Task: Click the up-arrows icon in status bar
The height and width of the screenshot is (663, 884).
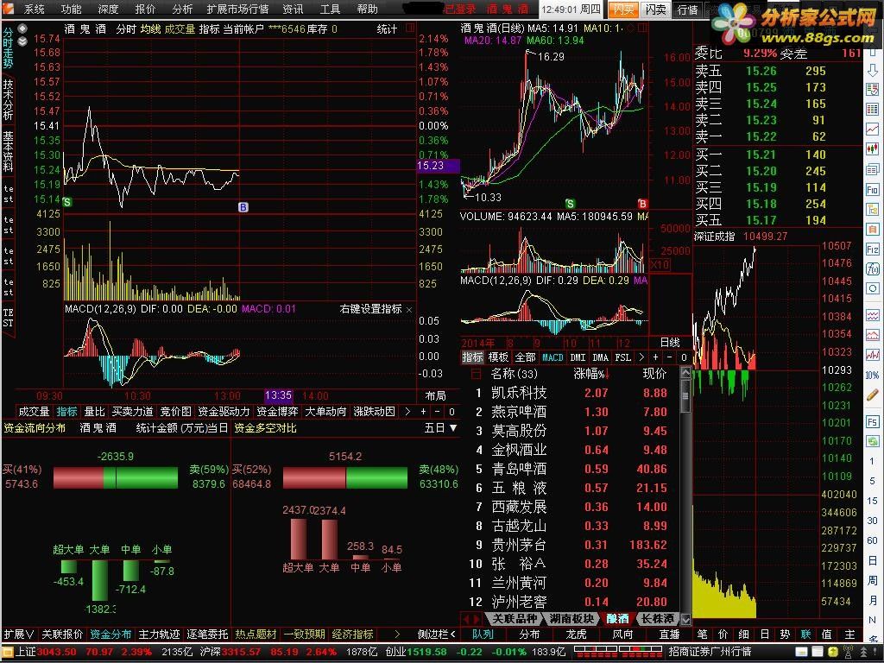Action: point(863,652)
